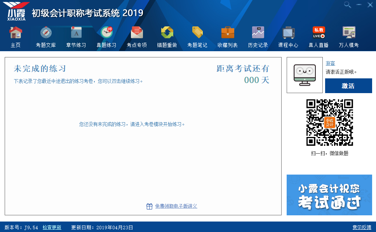Open the 考题文库 compass icon
The image size is (376, 232).
coord(46,33)
